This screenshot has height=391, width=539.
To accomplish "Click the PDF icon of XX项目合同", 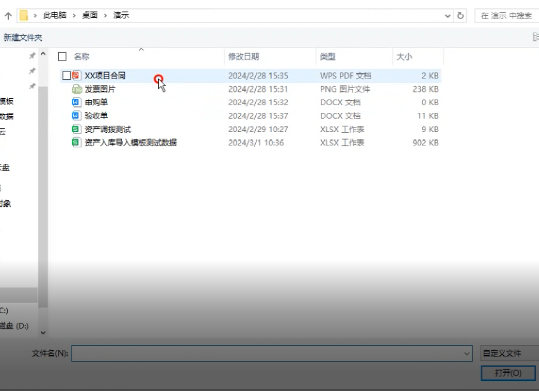I will coord(77,75).
